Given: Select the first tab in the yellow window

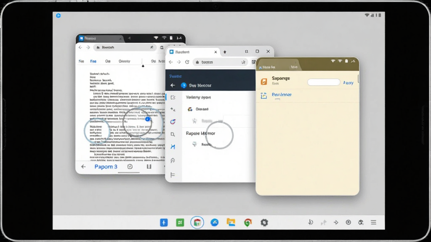Looking at the screenshot, I should coord(269,67).
